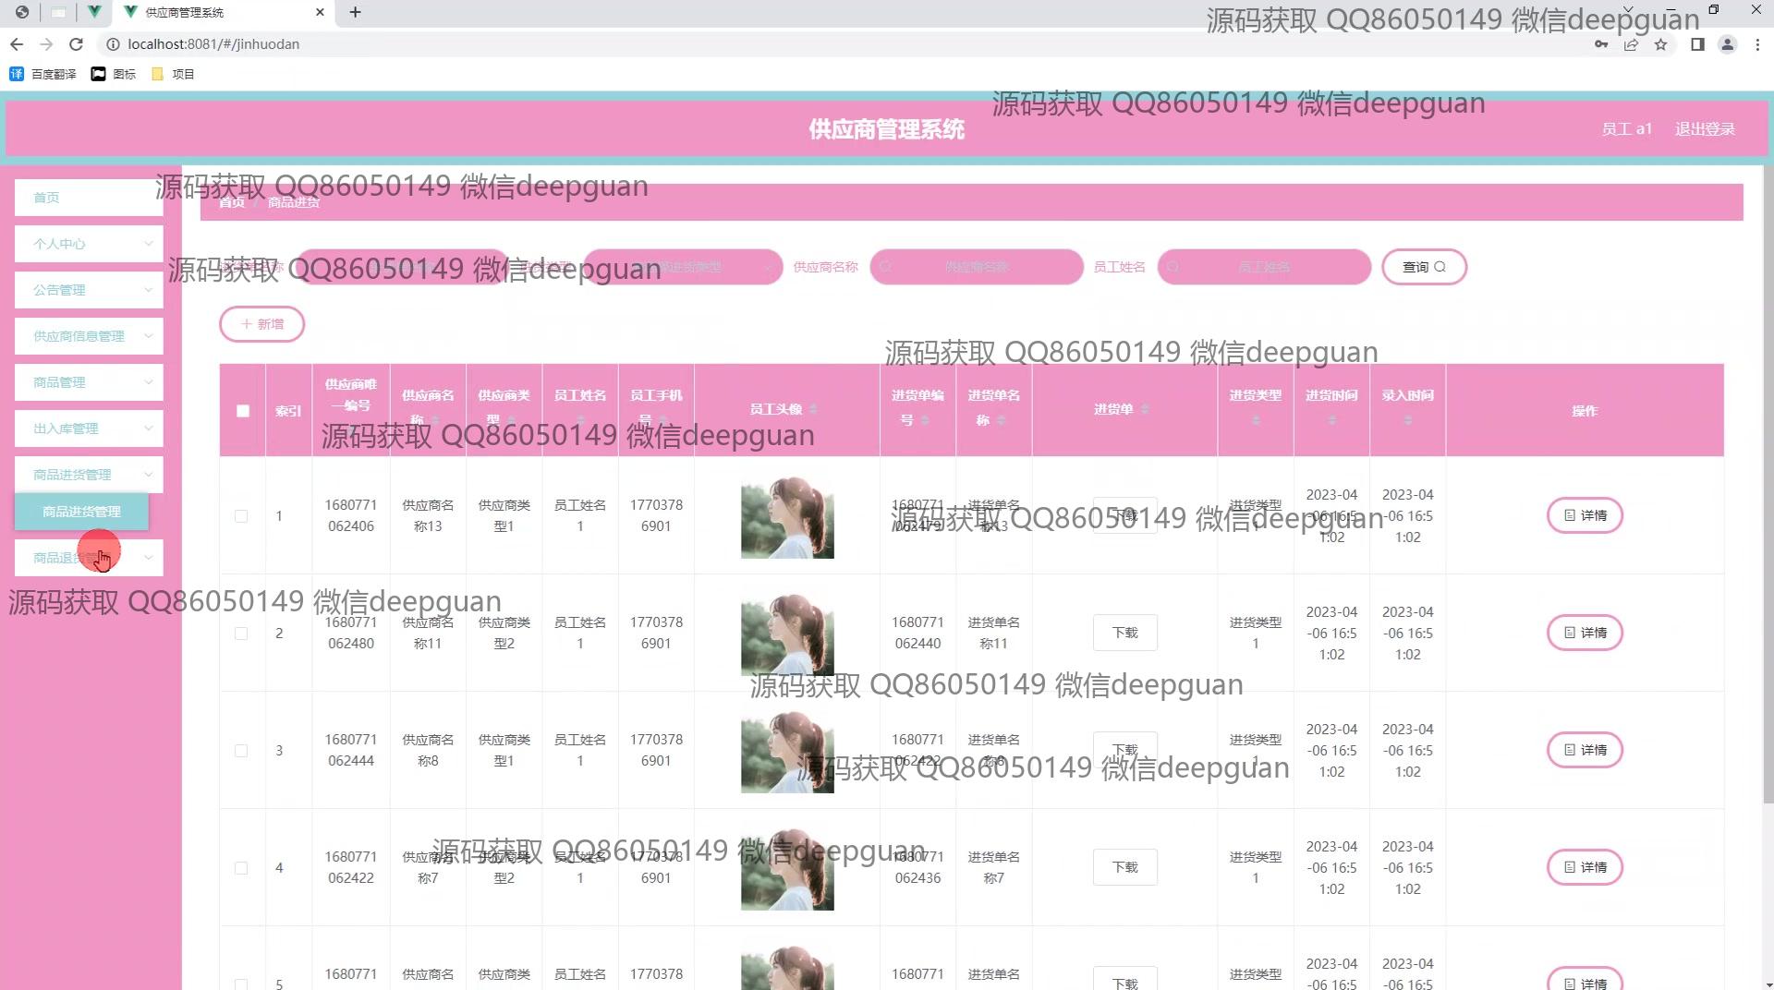
Task: Toggle the browser side panel icon
Action: coord(1696,44)
